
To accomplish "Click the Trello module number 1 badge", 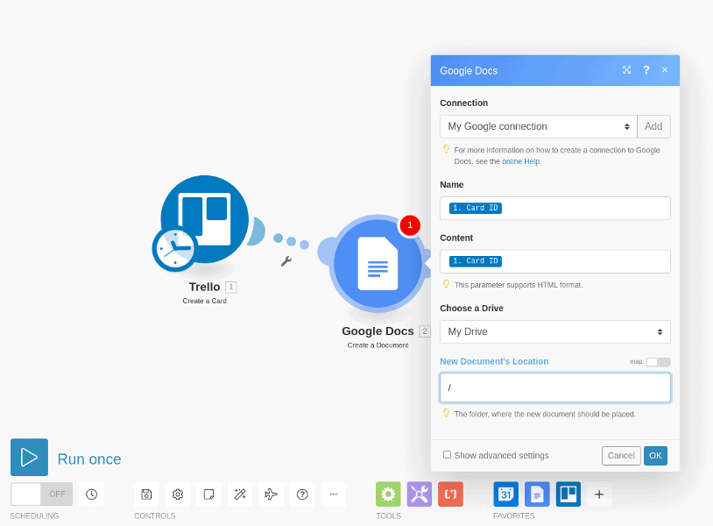I will [x=231, y=288].
